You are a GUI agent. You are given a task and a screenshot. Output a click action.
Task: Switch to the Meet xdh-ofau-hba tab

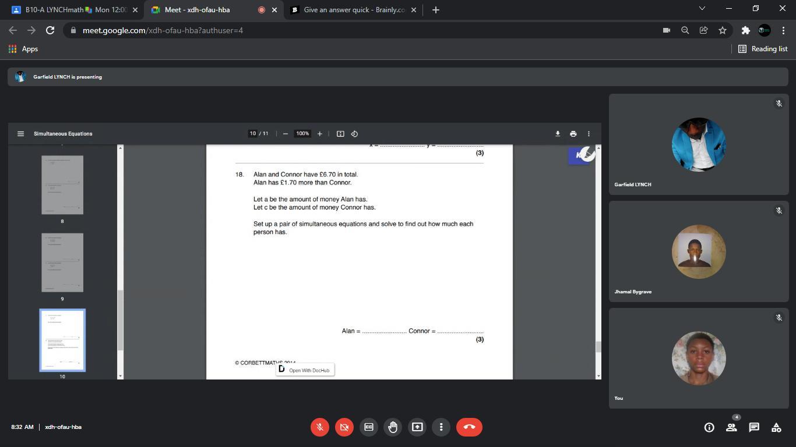point(214,10)
